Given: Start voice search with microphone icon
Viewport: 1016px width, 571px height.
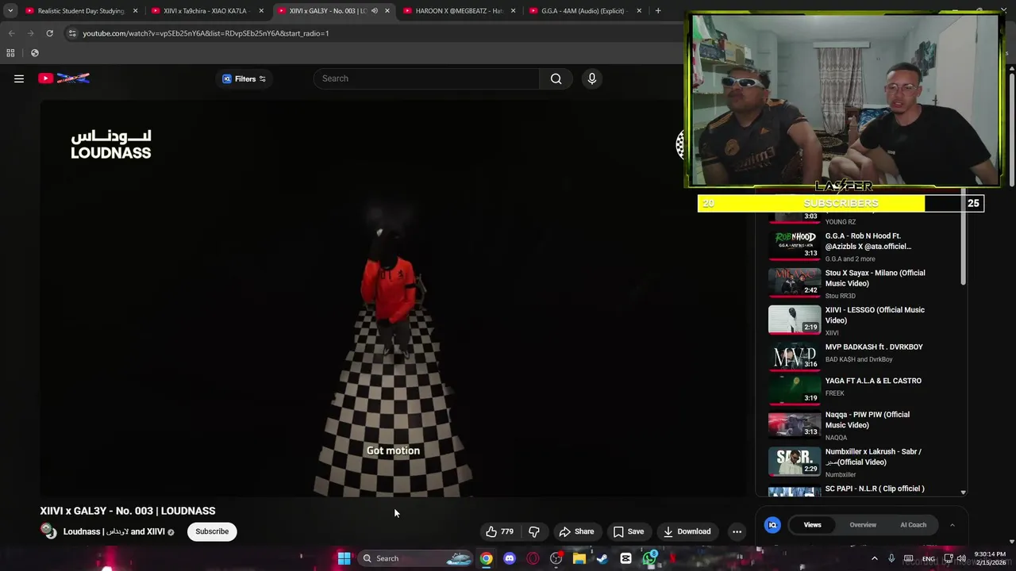Looking at the screenshot, I should [x=591, y=79].
